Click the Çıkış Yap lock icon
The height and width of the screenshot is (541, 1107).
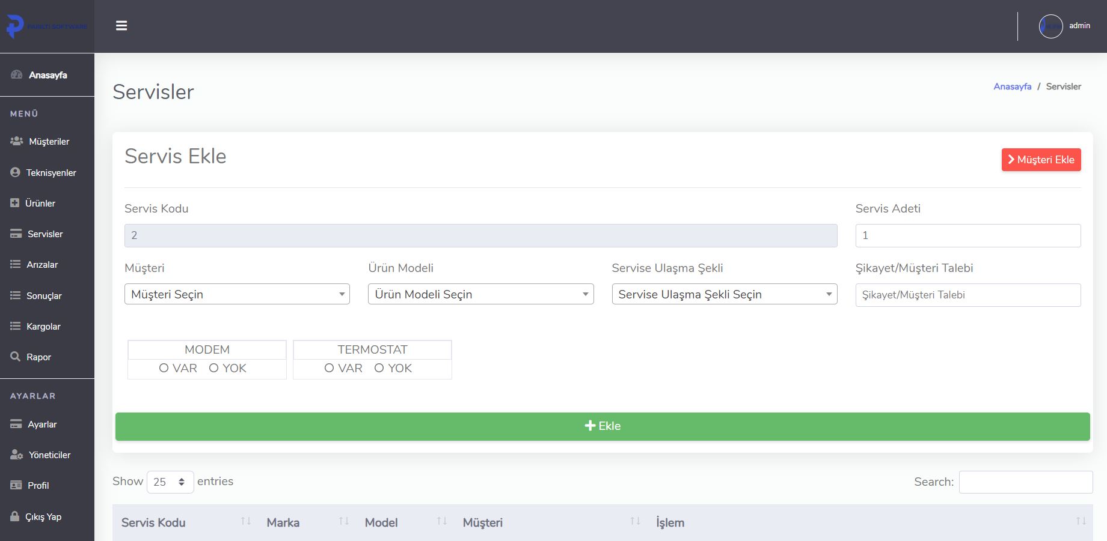click(15, 516)
